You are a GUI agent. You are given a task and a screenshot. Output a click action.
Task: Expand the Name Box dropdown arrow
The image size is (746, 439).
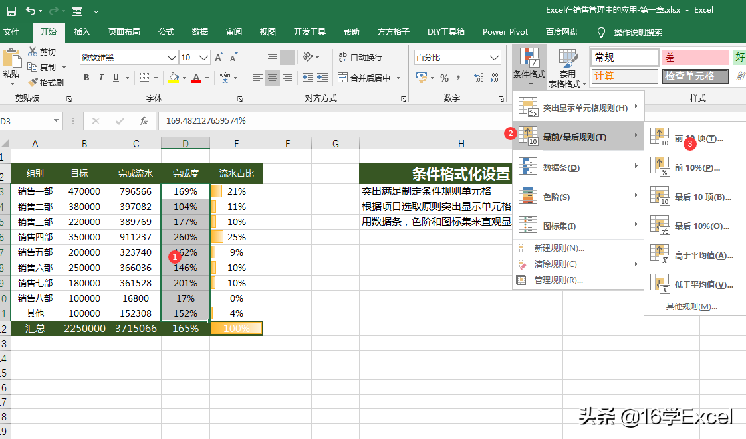[56, 121]
